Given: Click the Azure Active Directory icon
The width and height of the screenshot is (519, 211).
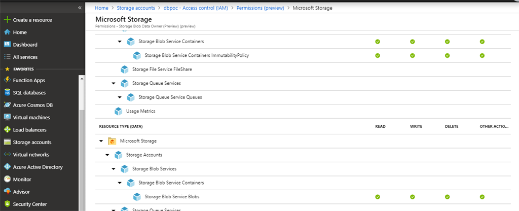Looking at the screenshot, I should [7, 167].
